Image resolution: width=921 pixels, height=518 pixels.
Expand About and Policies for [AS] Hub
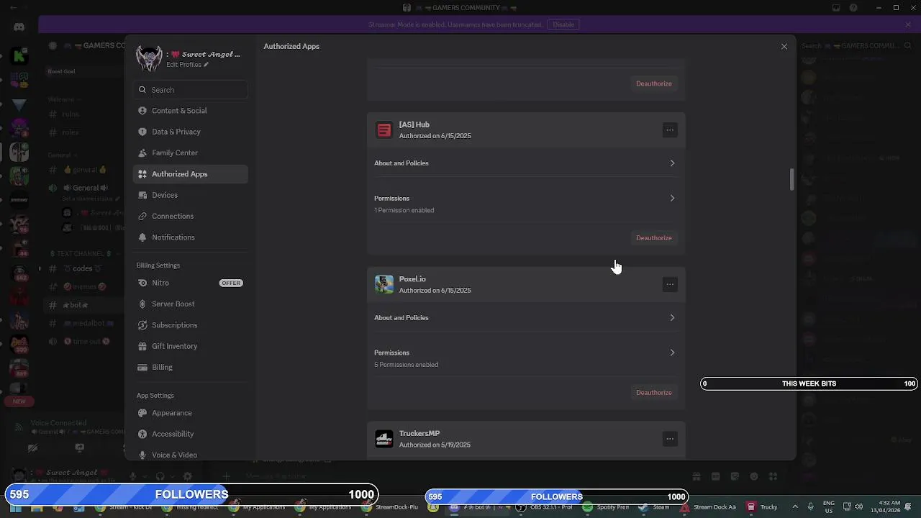pyautogui.click(x=526, y=163)
